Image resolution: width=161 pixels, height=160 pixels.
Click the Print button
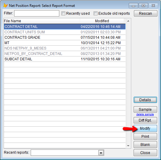point(145,137)
